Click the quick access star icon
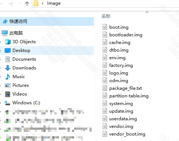Image resolution: width=179 pixels, height=141 pixels. (5, 21)
